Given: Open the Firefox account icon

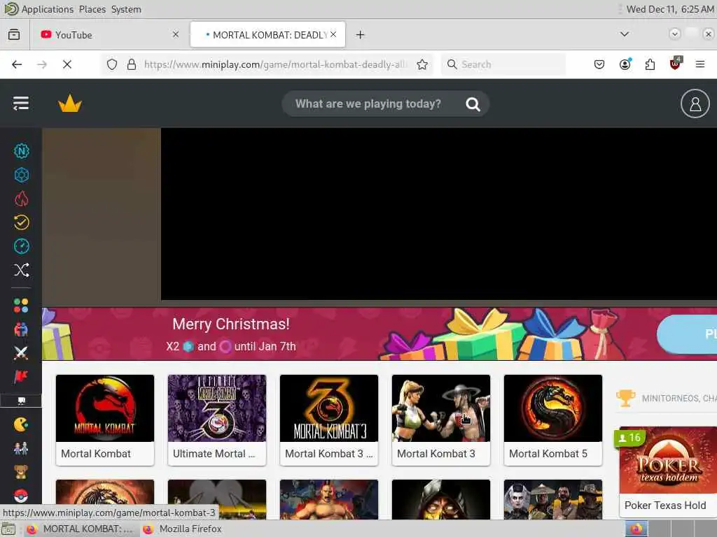Looking at the screenshot, I should click(x=625, y=64).
